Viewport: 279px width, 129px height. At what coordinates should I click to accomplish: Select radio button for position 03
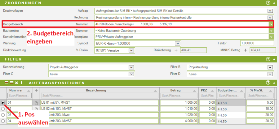3,115
